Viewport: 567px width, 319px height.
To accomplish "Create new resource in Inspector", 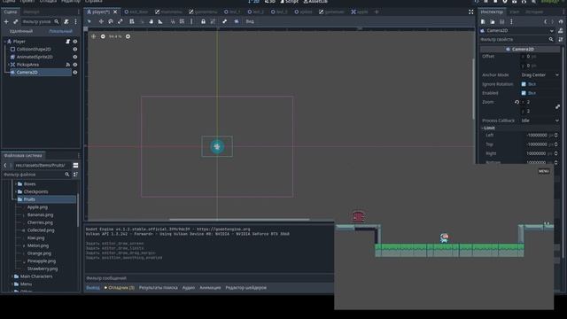I will (483, 21).
